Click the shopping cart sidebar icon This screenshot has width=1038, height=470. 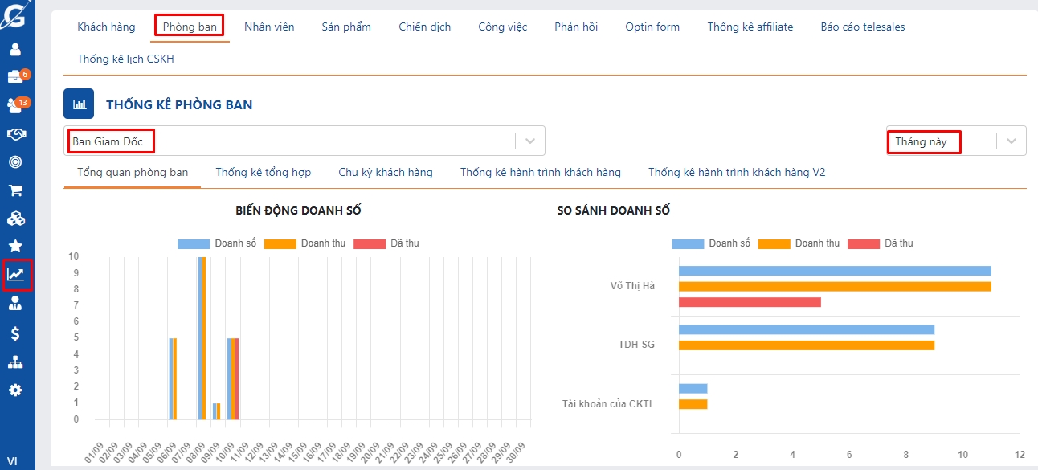[x=15, y=190]
